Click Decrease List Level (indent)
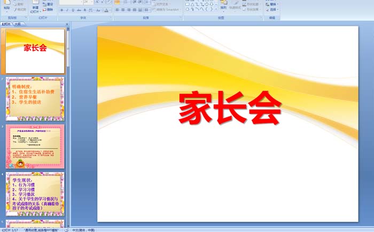Screen dimensions: 374x232 (x=135, y=2)
